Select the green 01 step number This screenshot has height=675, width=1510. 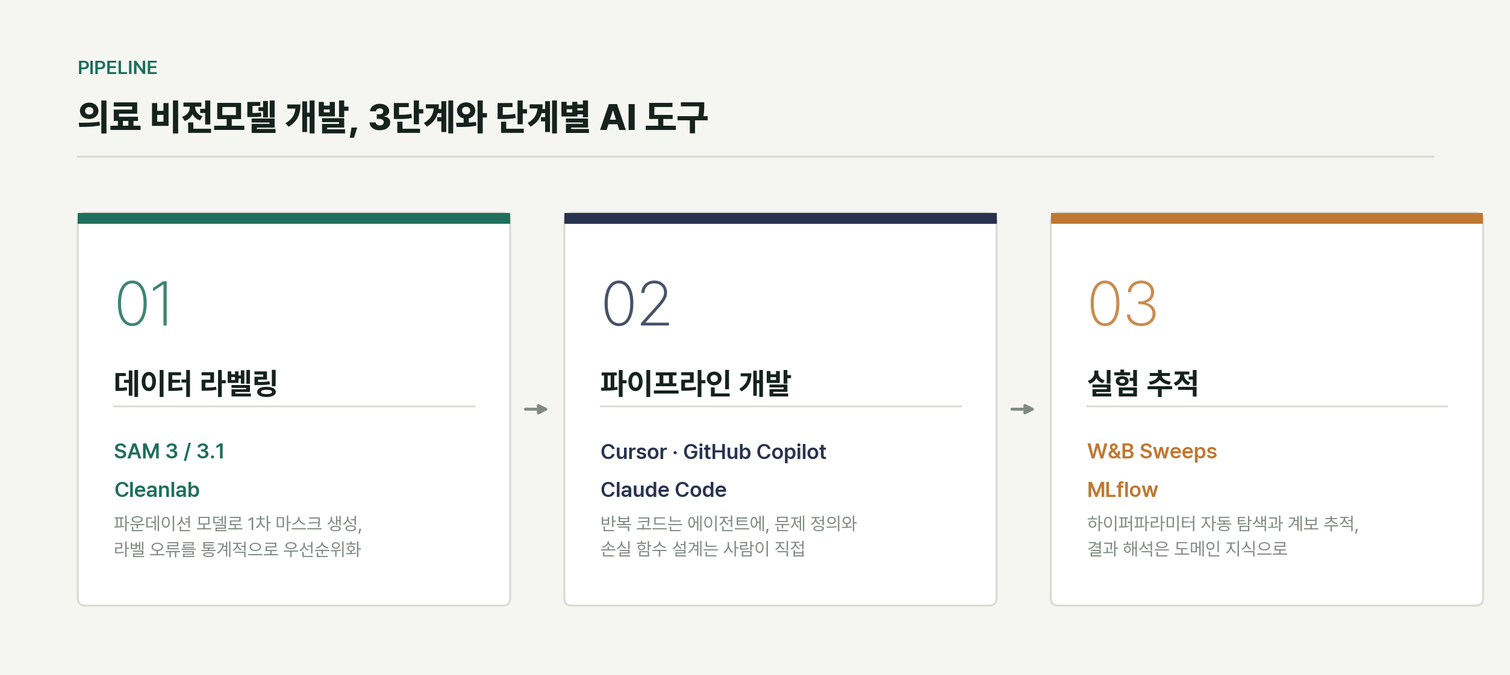coord(144,304)
